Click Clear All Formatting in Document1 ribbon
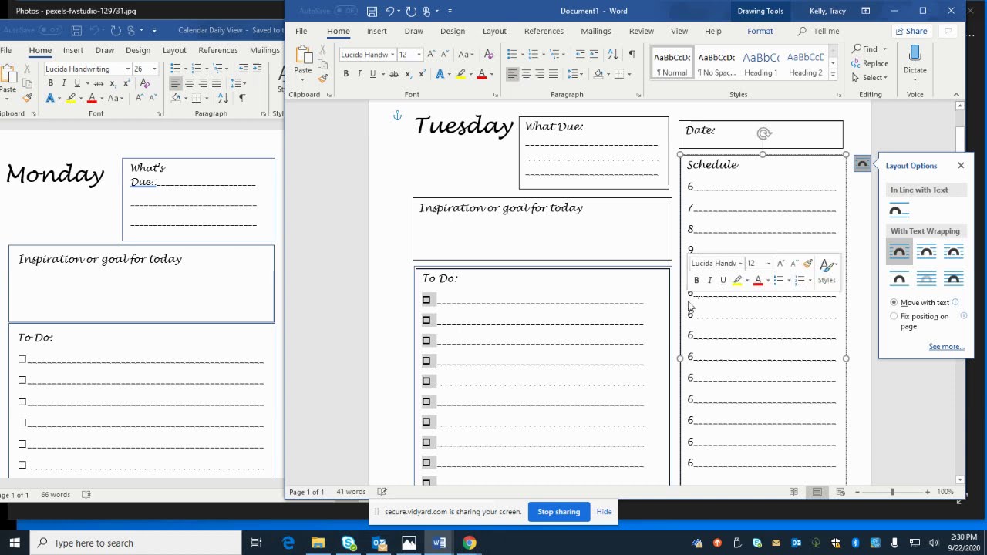 pos(489,55)
